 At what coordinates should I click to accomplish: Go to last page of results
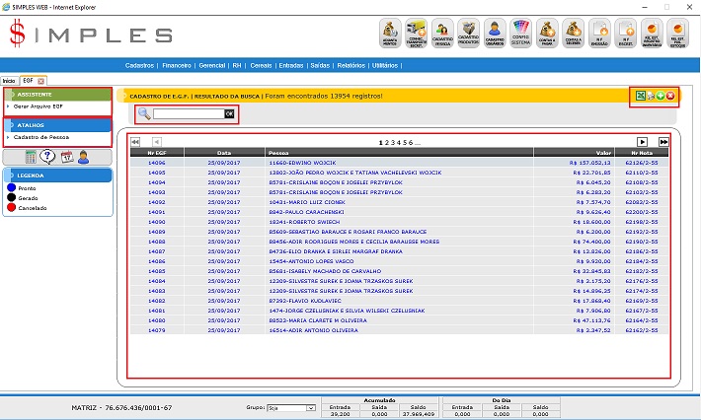(x=663, y=142)
